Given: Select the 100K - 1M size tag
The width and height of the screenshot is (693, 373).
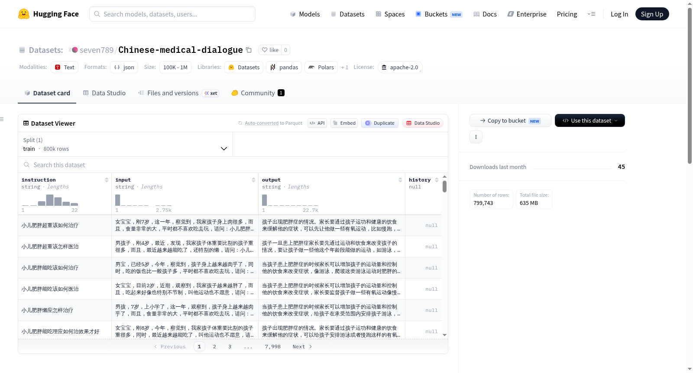Looking at the screenshot, I should [175, 67].
